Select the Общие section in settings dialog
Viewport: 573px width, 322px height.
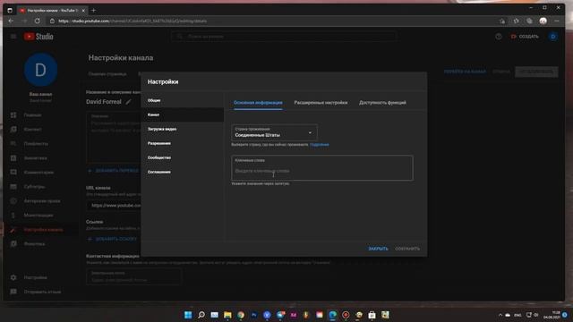183,100
